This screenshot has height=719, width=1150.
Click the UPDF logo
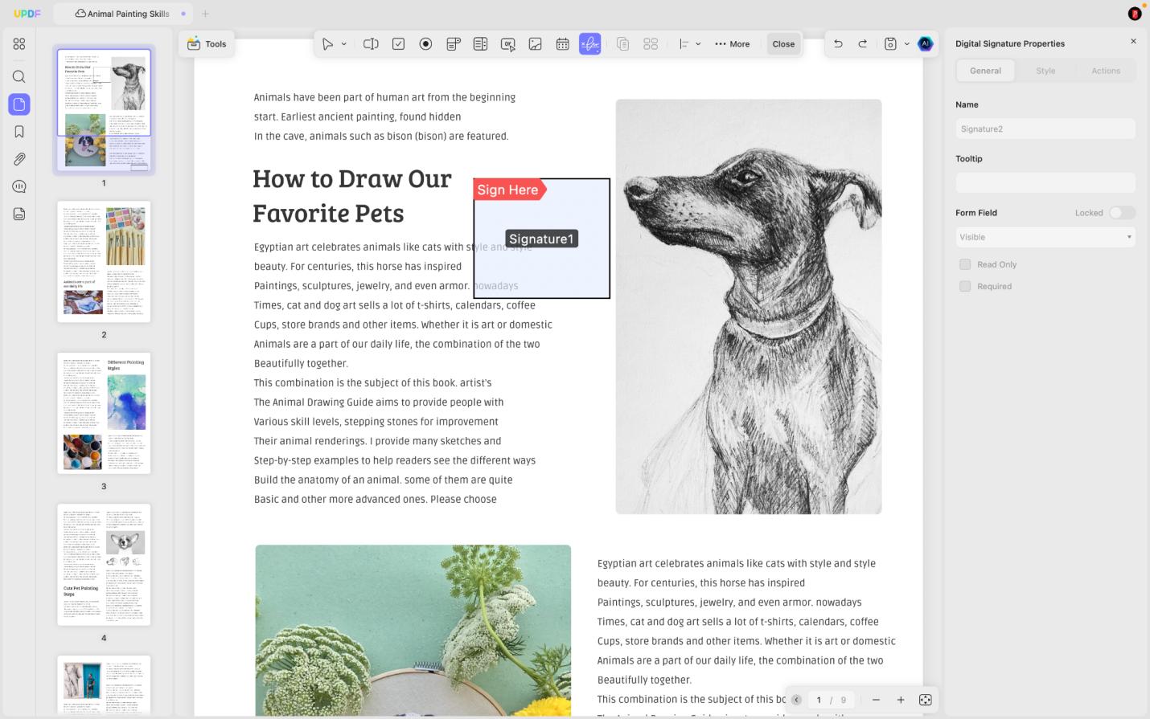27,14
